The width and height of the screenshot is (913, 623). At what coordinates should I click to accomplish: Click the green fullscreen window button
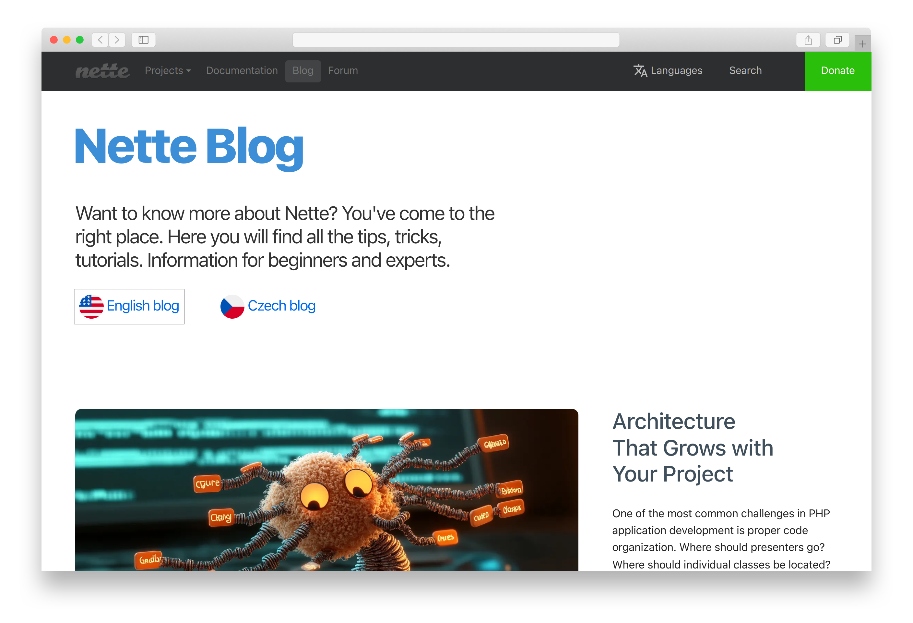point(80,40)
